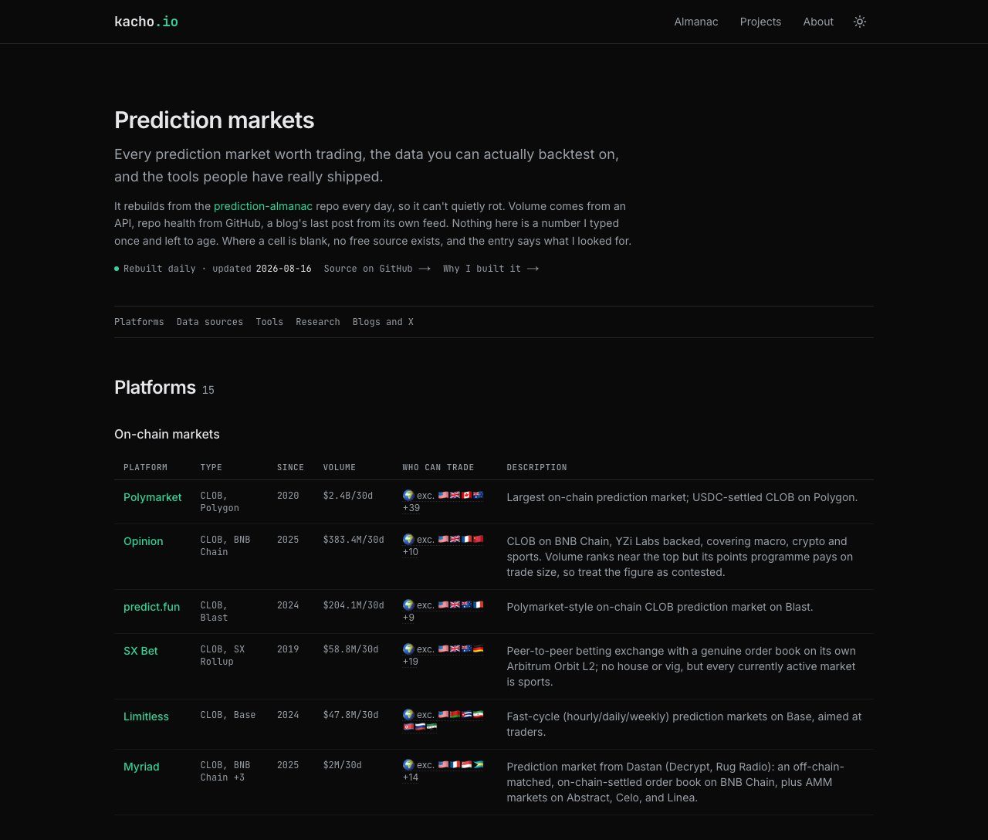Follow the Source on GitHub link

pos(377,269)
